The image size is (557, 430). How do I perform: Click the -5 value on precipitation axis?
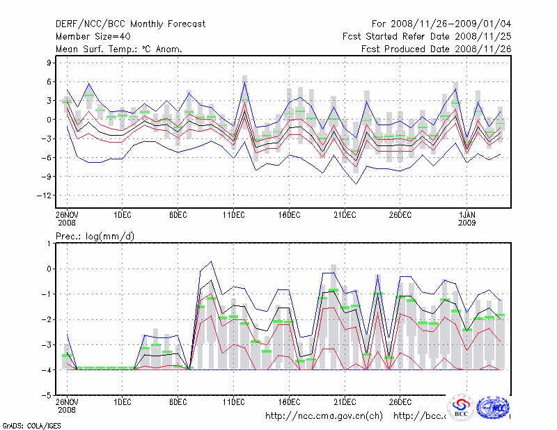pyautogui.click(x=47, y=395)
